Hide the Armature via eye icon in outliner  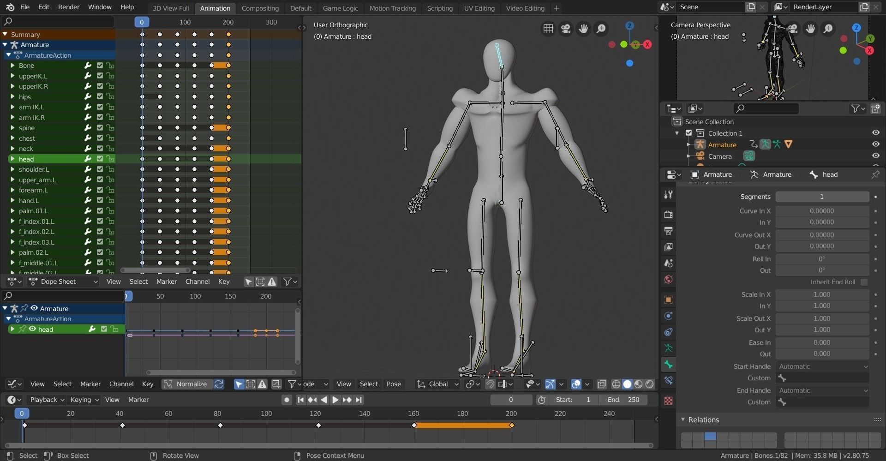coord(875,144)
